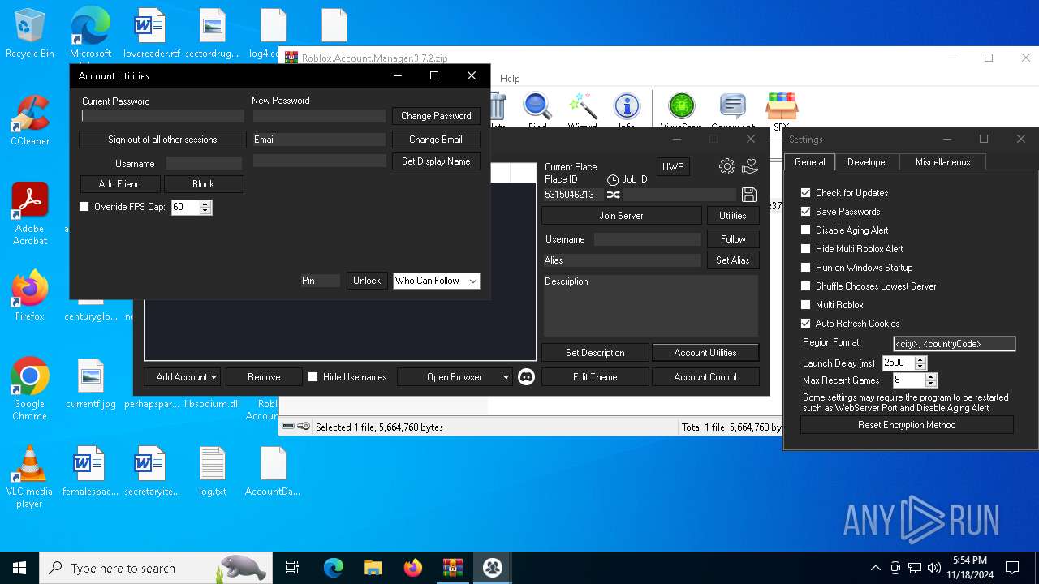
Task: Select CCleaner desktop icon
Action: 30,121
